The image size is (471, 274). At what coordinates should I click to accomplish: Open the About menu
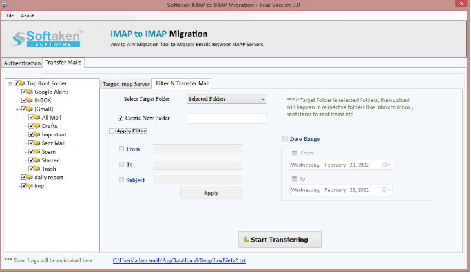27,16
